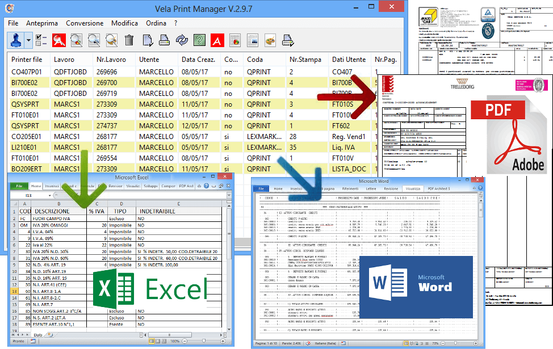This screenshot has width=553, height=349.
Task: Sort by the Printer file column header
Action: pos(28,60)
